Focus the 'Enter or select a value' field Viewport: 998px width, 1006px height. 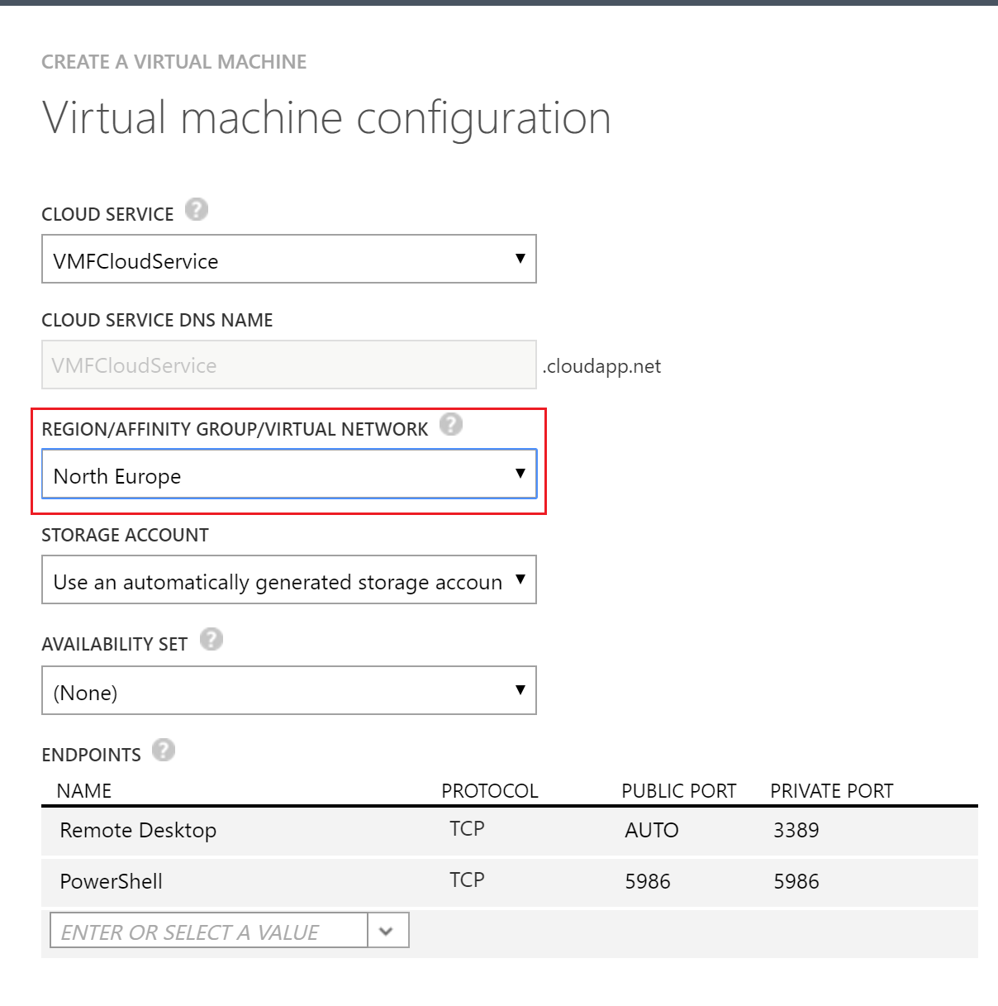pos(208,931)
